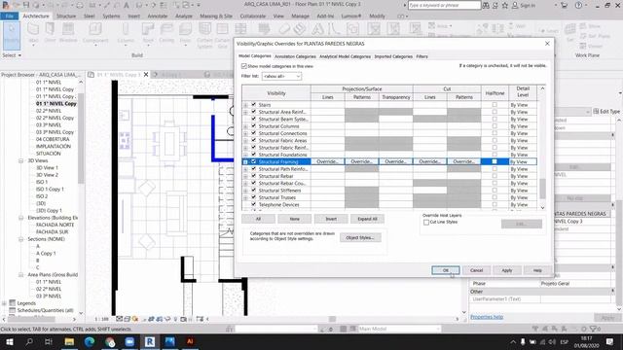Select the Component tool in the ribbon

coord(95,33)
